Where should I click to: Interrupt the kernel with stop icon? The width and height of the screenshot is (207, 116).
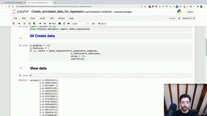point(60,24)
